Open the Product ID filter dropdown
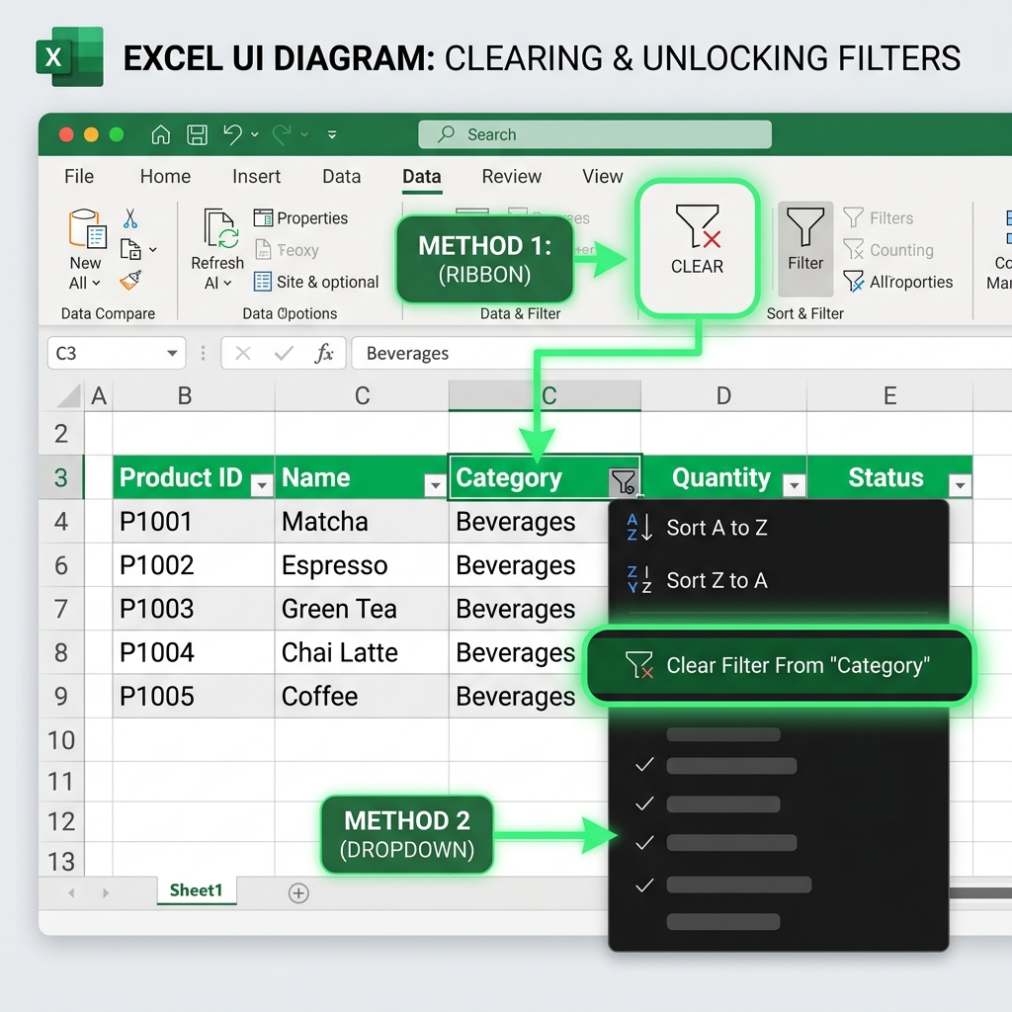The width and height of the screenshot is (1012, 1012). coord(262,484)
